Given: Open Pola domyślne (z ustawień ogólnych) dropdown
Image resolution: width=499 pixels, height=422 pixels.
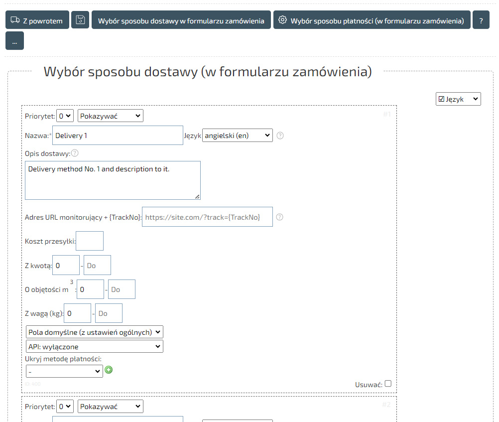Looking at the screenshot, I should [x=94, y=332].
